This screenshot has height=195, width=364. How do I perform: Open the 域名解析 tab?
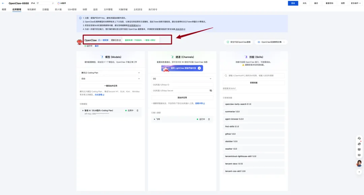tap(32, 9)
